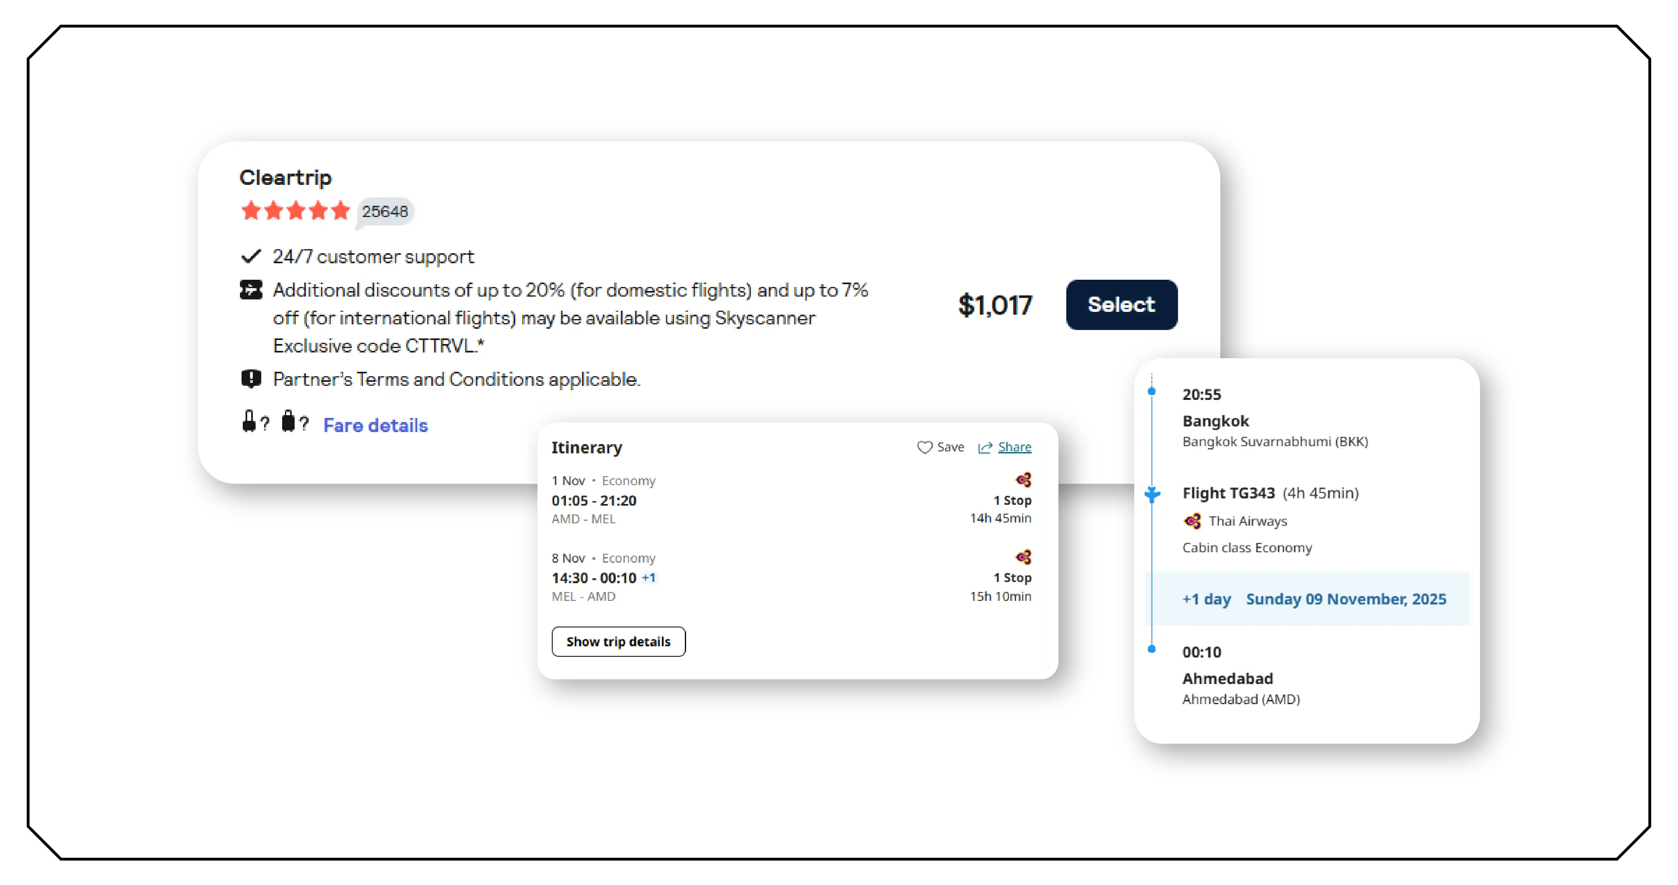This screenshot has height=885, width=1678.
Task: Click the heart Save icon on the itinerary
Action: (924, 447)
